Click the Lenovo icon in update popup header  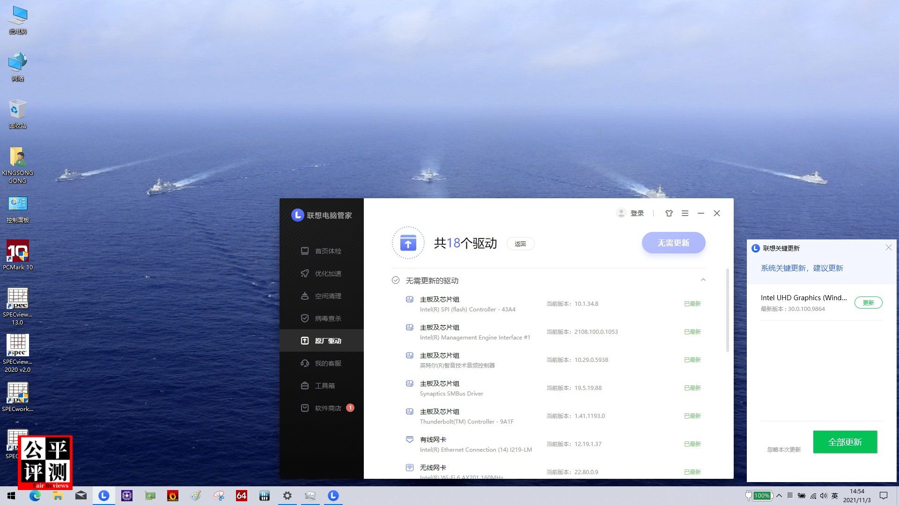[755, 248]
